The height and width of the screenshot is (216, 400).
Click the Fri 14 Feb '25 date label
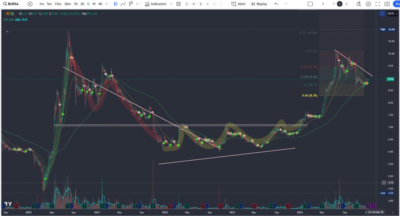coord(376,212)
